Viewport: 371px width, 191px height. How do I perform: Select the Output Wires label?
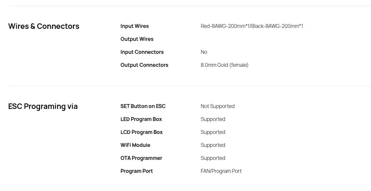click(x=137, y=39)
